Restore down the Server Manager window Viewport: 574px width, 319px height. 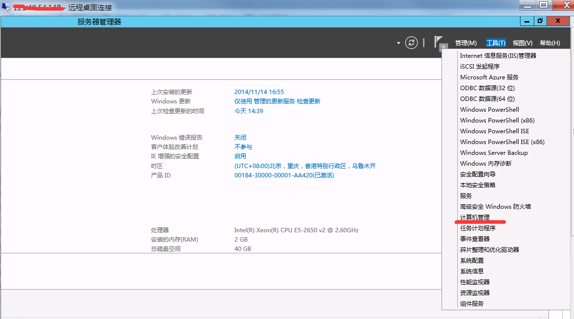pos(540,21)
